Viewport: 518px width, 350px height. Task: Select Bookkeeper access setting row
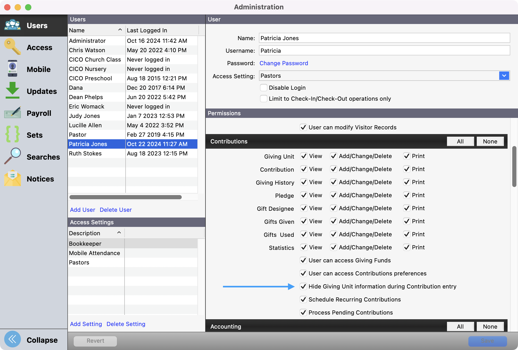pyautogui.click(x=85, y=244)
